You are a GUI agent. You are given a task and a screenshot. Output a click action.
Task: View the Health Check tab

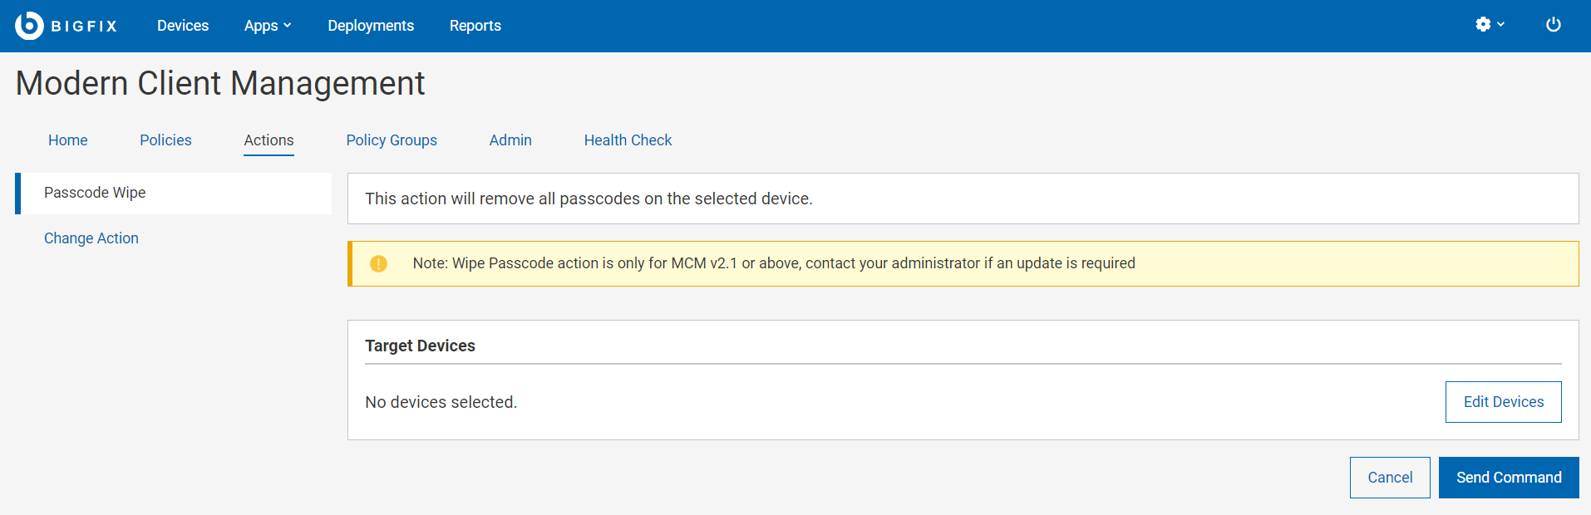click(x=628, y=140)
